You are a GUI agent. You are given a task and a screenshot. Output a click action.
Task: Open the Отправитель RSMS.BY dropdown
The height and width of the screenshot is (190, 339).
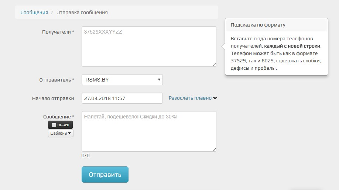point(122,80)
